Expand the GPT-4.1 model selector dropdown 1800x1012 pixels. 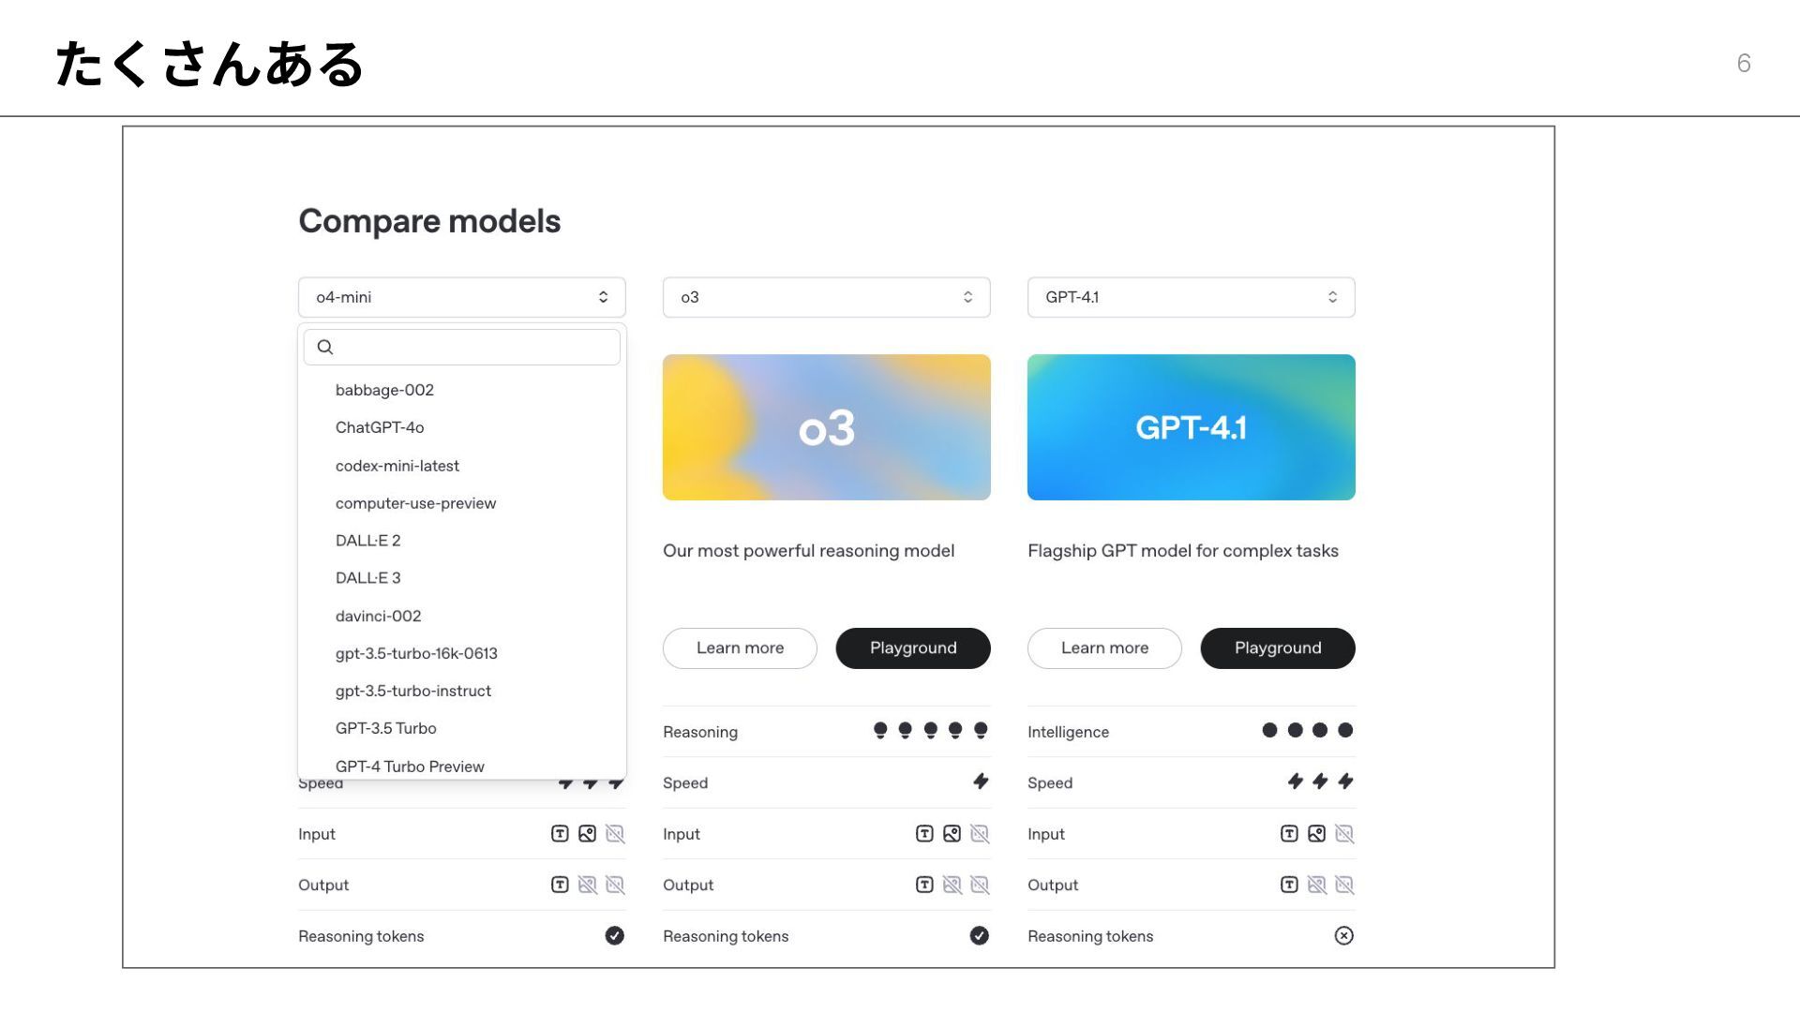1191,297
